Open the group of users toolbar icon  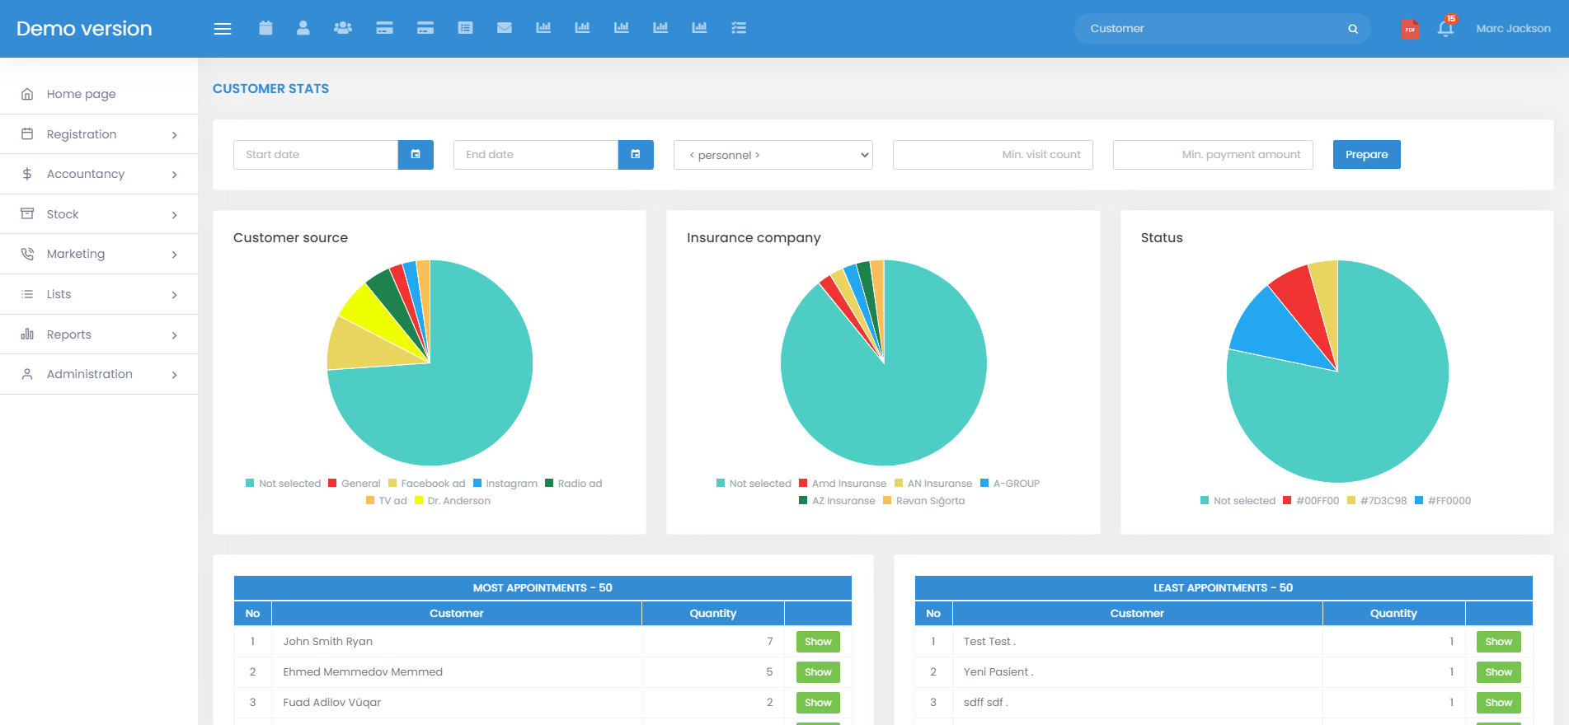(343, 28)
